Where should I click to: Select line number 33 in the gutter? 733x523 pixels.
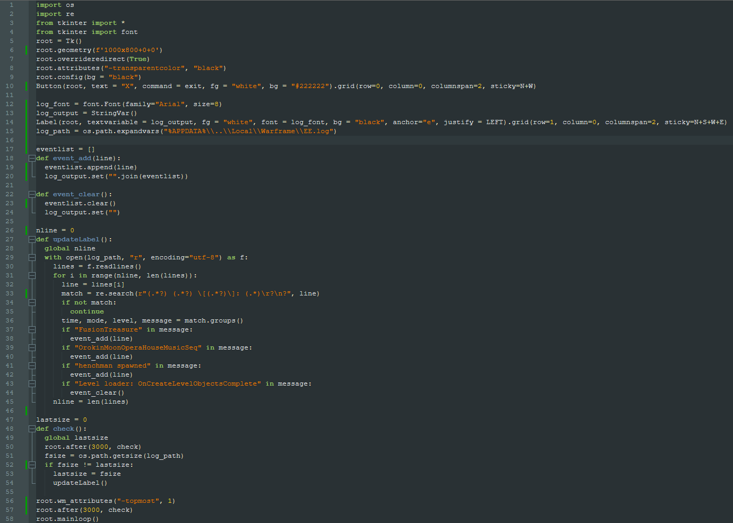(10, 293)
